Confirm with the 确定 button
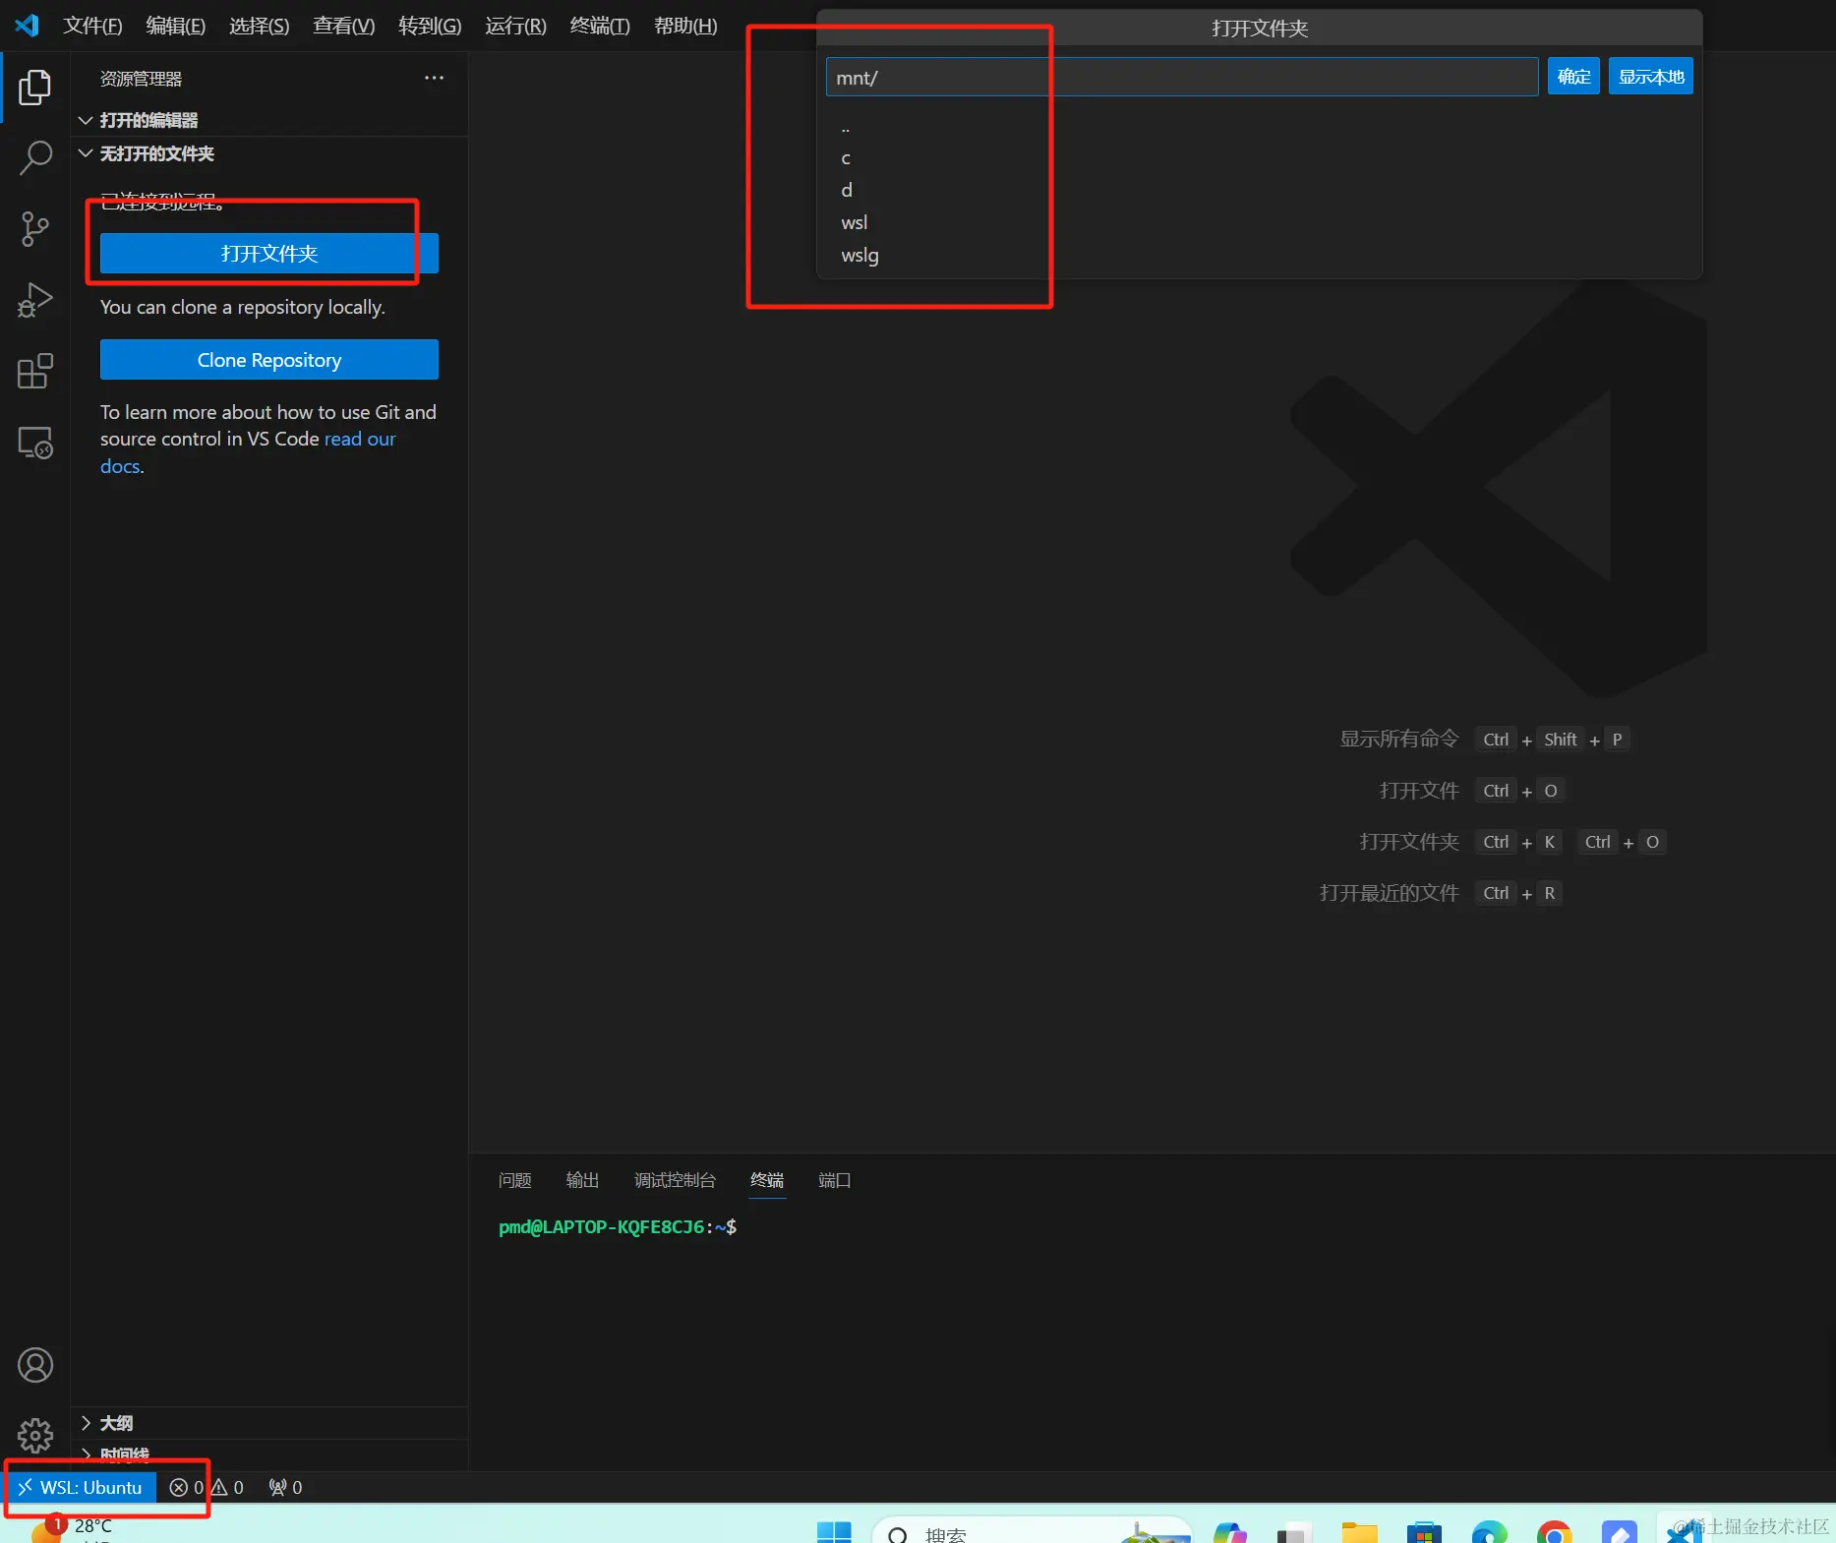This screenshot has height=1543, width=1836. tap(1573, 77)
